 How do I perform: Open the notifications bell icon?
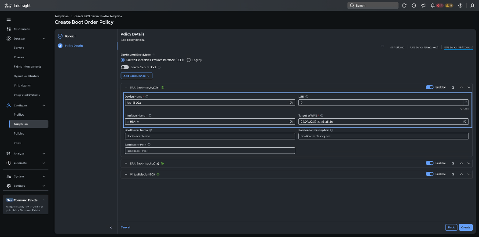pyautogui.click(x=432, y=6)
